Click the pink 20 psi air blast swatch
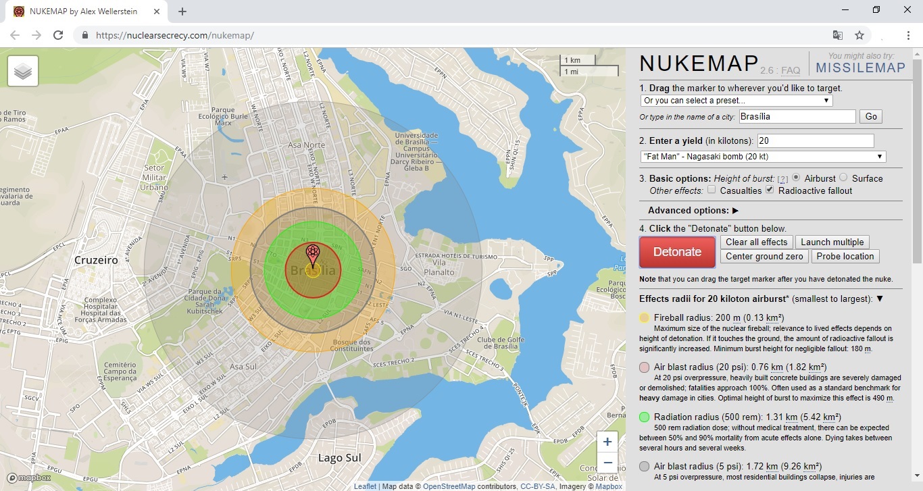Image resolution: width=923 pixels, height=491 pixels. [645, 367]
